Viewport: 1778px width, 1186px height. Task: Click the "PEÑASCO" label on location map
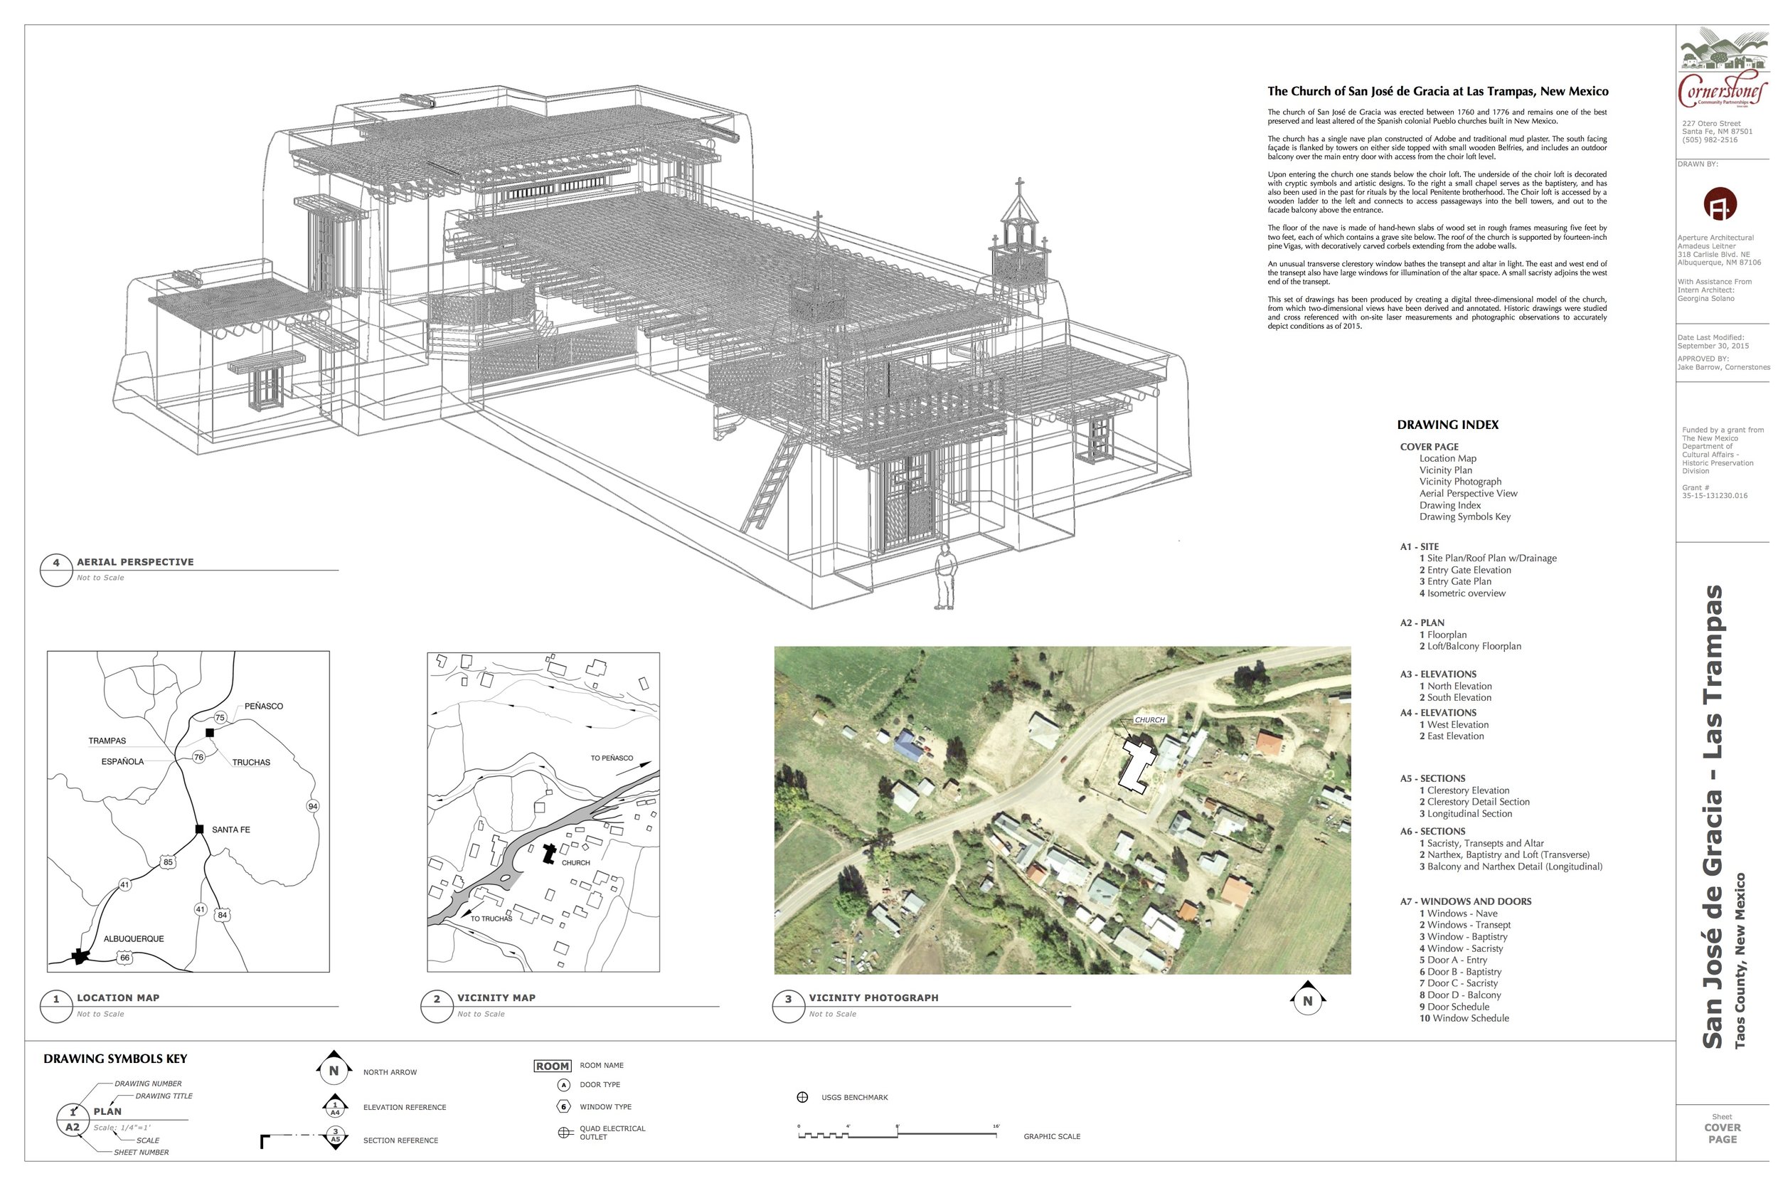pyautogui.click(x=264, y=706)
